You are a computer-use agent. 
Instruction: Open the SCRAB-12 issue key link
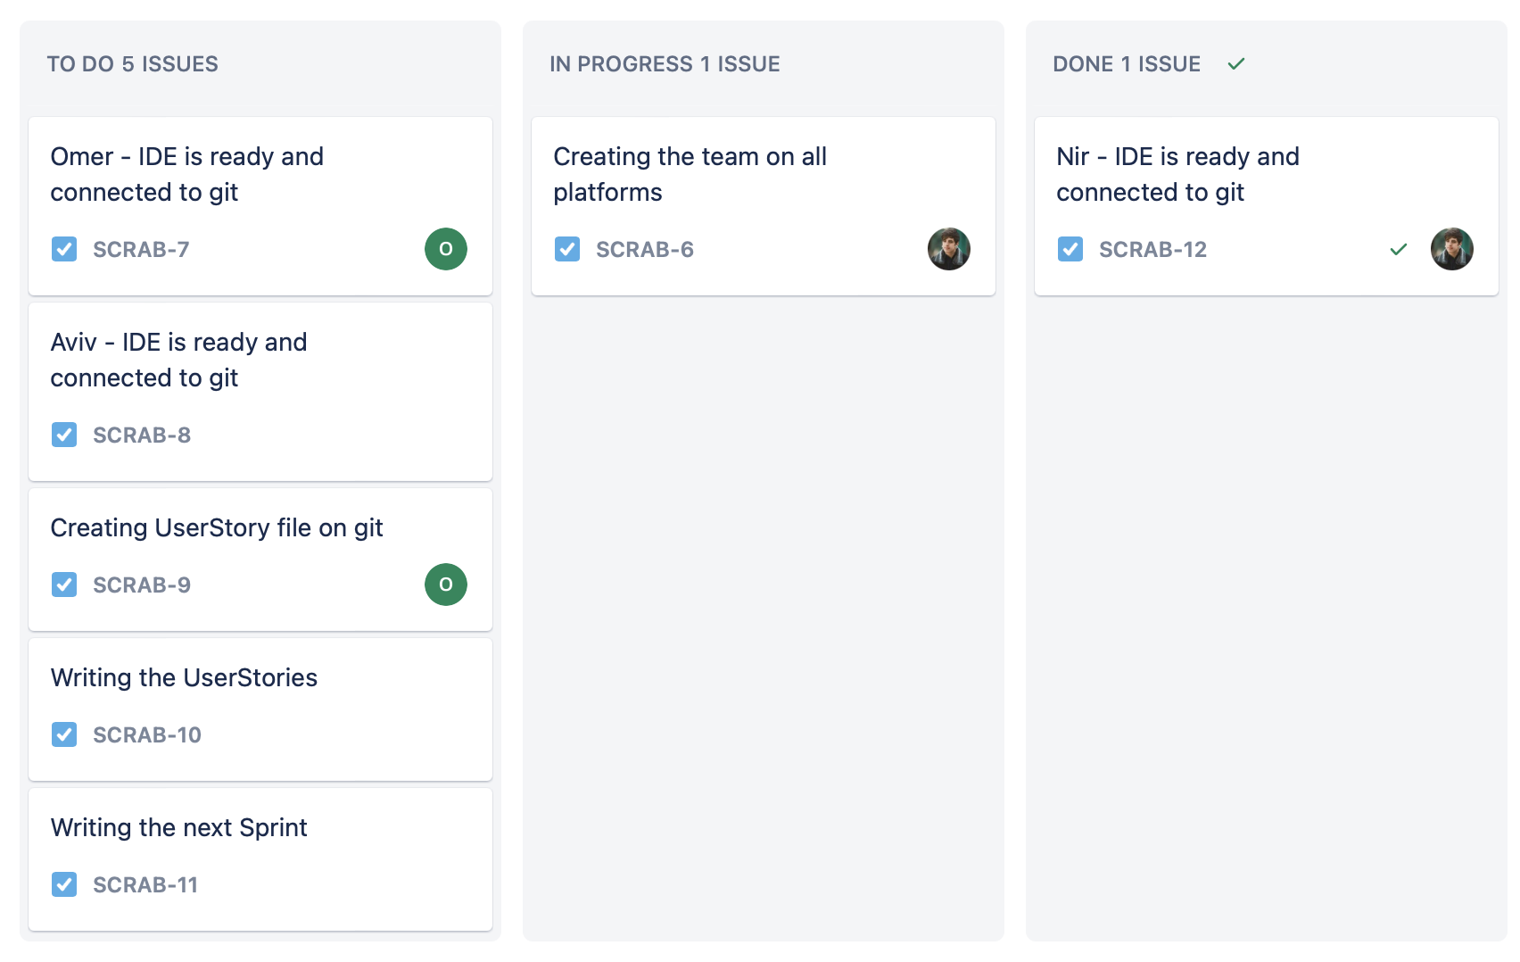click(1152, 249)
